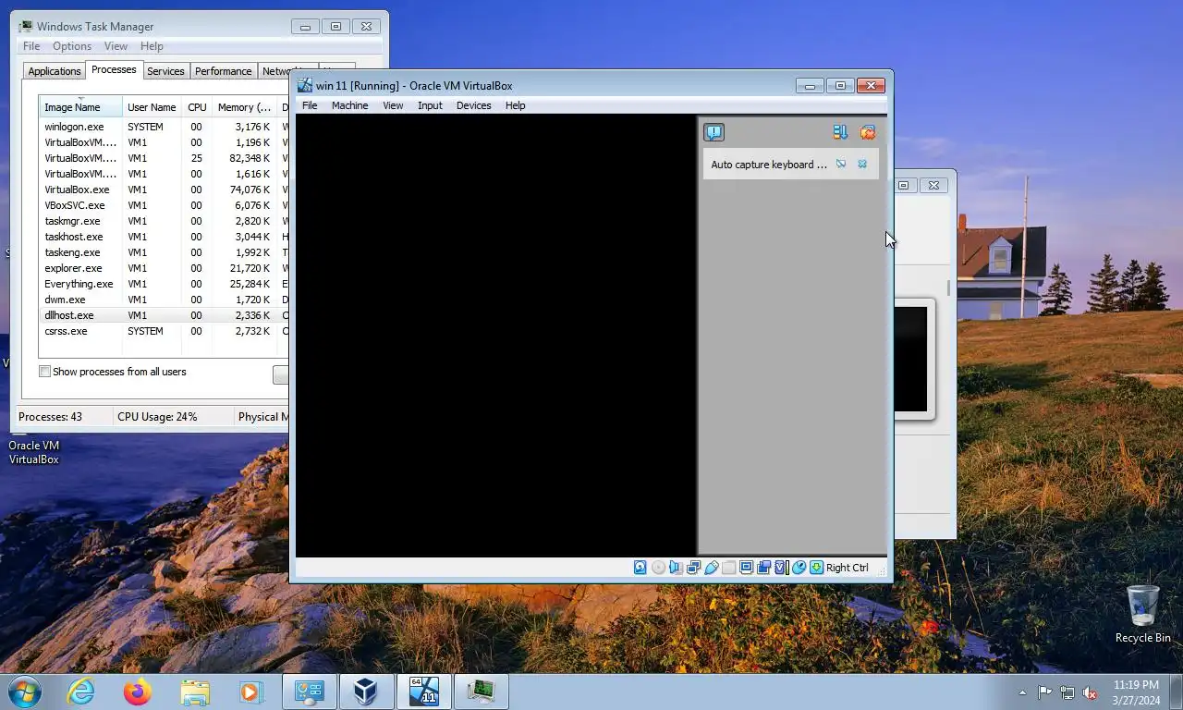Click the audio indicator in VM status bar
This screenshot has height=710, width=1183.
pos(676,568)
